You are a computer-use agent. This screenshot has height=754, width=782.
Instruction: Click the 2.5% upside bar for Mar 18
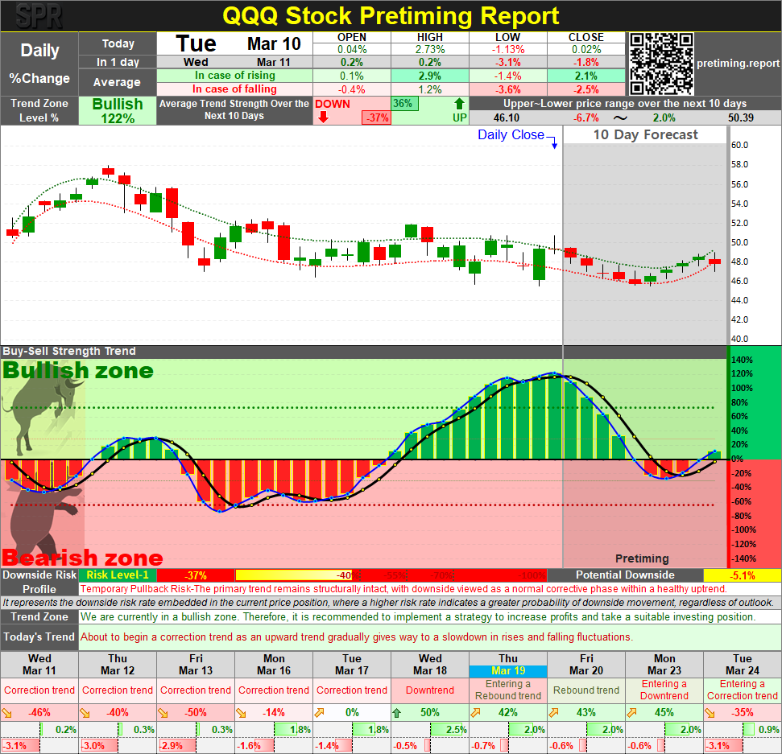click(x=449, y=730)
